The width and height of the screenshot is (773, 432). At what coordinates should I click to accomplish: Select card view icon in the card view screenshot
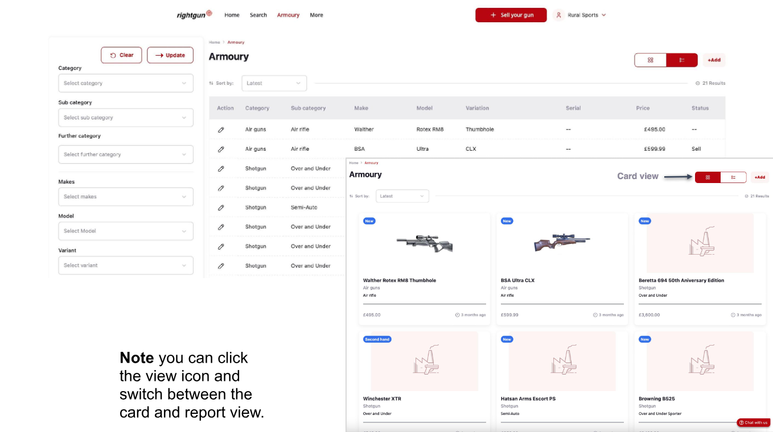(708, 177)
